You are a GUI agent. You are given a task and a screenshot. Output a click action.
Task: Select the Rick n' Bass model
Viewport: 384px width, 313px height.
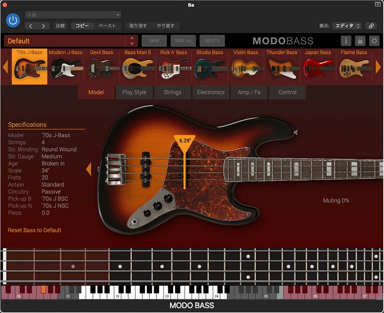point(174,67)
